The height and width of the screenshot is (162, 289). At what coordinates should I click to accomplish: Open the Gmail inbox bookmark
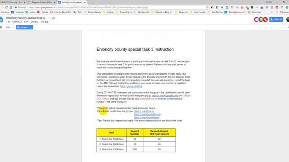(x=61, y=12)
